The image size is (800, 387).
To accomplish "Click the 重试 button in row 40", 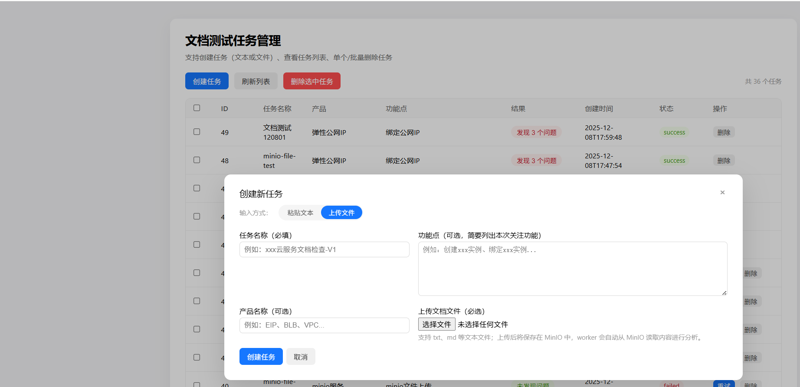I will tap(724, 384).
